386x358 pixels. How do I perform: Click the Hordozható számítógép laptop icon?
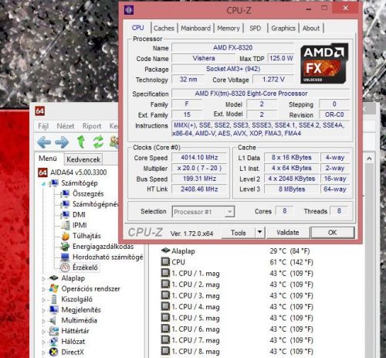coord(65,257)
